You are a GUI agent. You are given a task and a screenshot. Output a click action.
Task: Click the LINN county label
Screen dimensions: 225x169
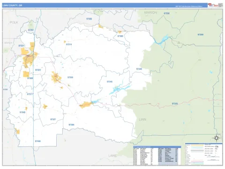(x=142, y=120)
